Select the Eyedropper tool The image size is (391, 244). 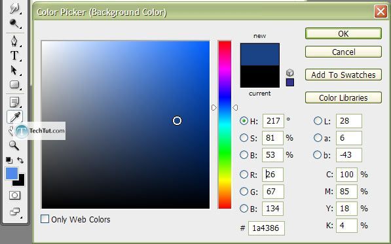[14, 117]
